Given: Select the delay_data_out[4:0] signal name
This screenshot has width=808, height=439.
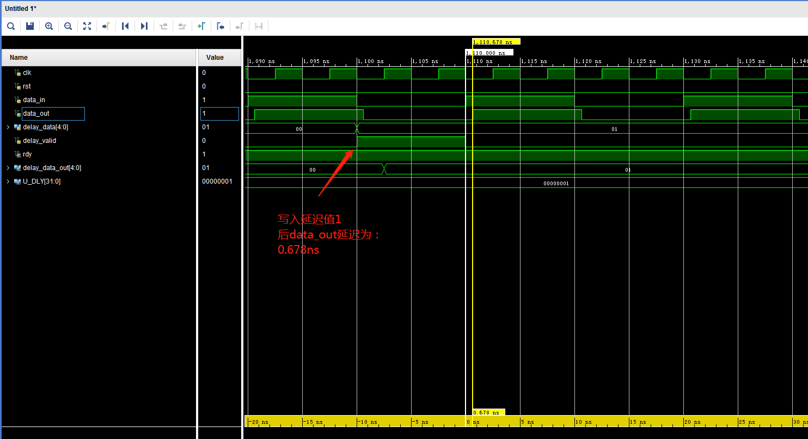Looking at the screenshot, I should pos(52,168).
